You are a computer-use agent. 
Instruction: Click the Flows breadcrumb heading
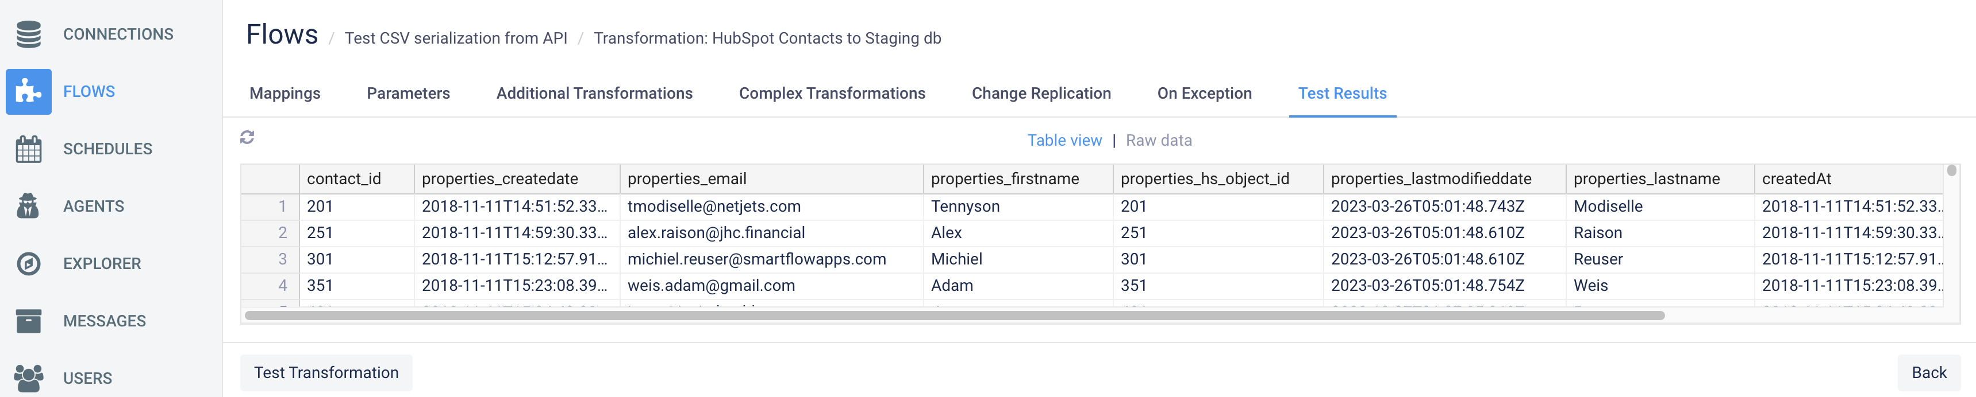coord(282,35)
